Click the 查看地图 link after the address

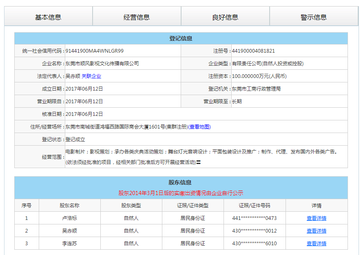[x=199, y=127]
